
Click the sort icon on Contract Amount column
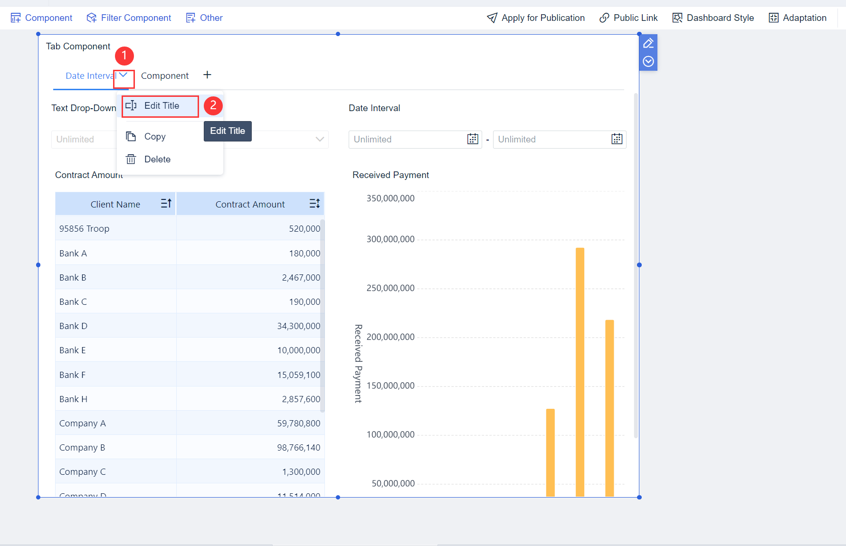tap(314, 203)
